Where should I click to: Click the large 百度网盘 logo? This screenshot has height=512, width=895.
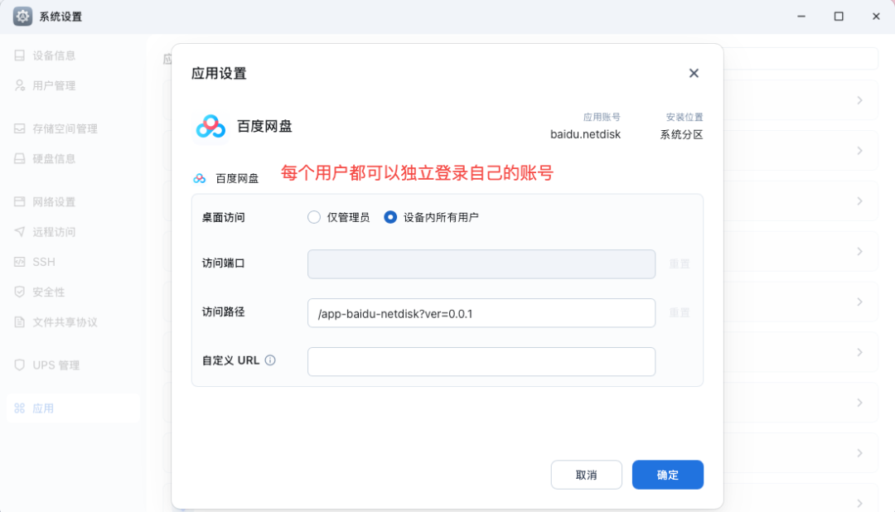[x=210, y=126]
